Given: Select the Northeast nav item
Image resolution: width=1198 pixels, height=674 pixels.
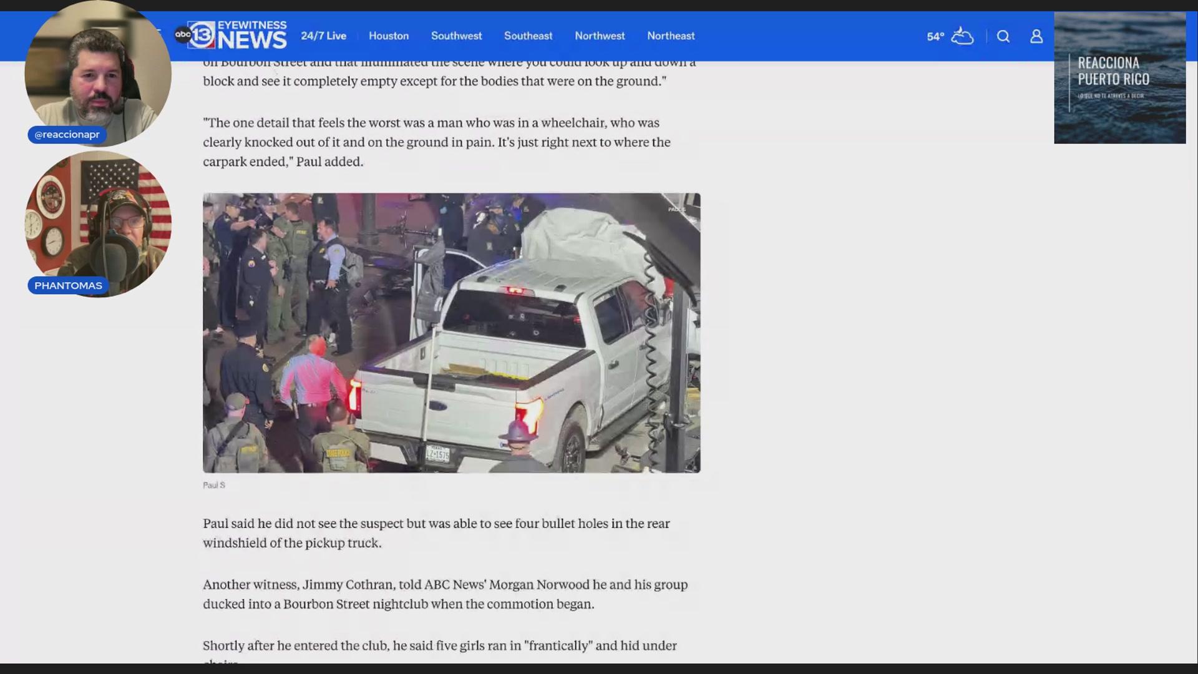Looking at the screenshot, I should [671, 36].
